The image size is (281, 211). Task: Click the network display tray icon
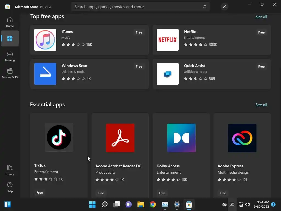click(241, 204)
